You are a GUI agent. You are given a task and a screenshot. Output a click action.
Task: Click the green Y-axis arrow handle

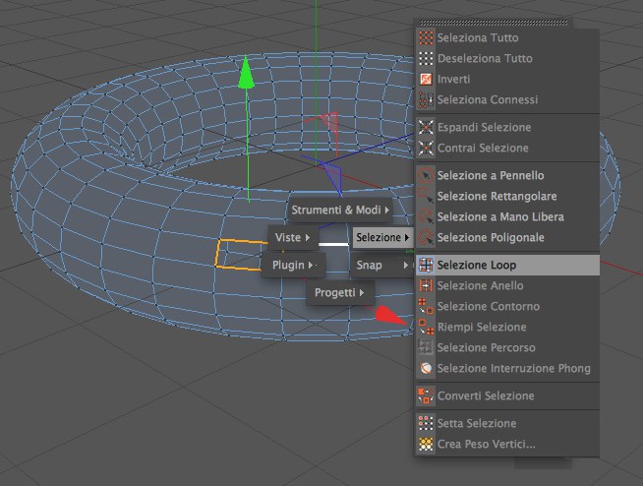click(246, 73)
